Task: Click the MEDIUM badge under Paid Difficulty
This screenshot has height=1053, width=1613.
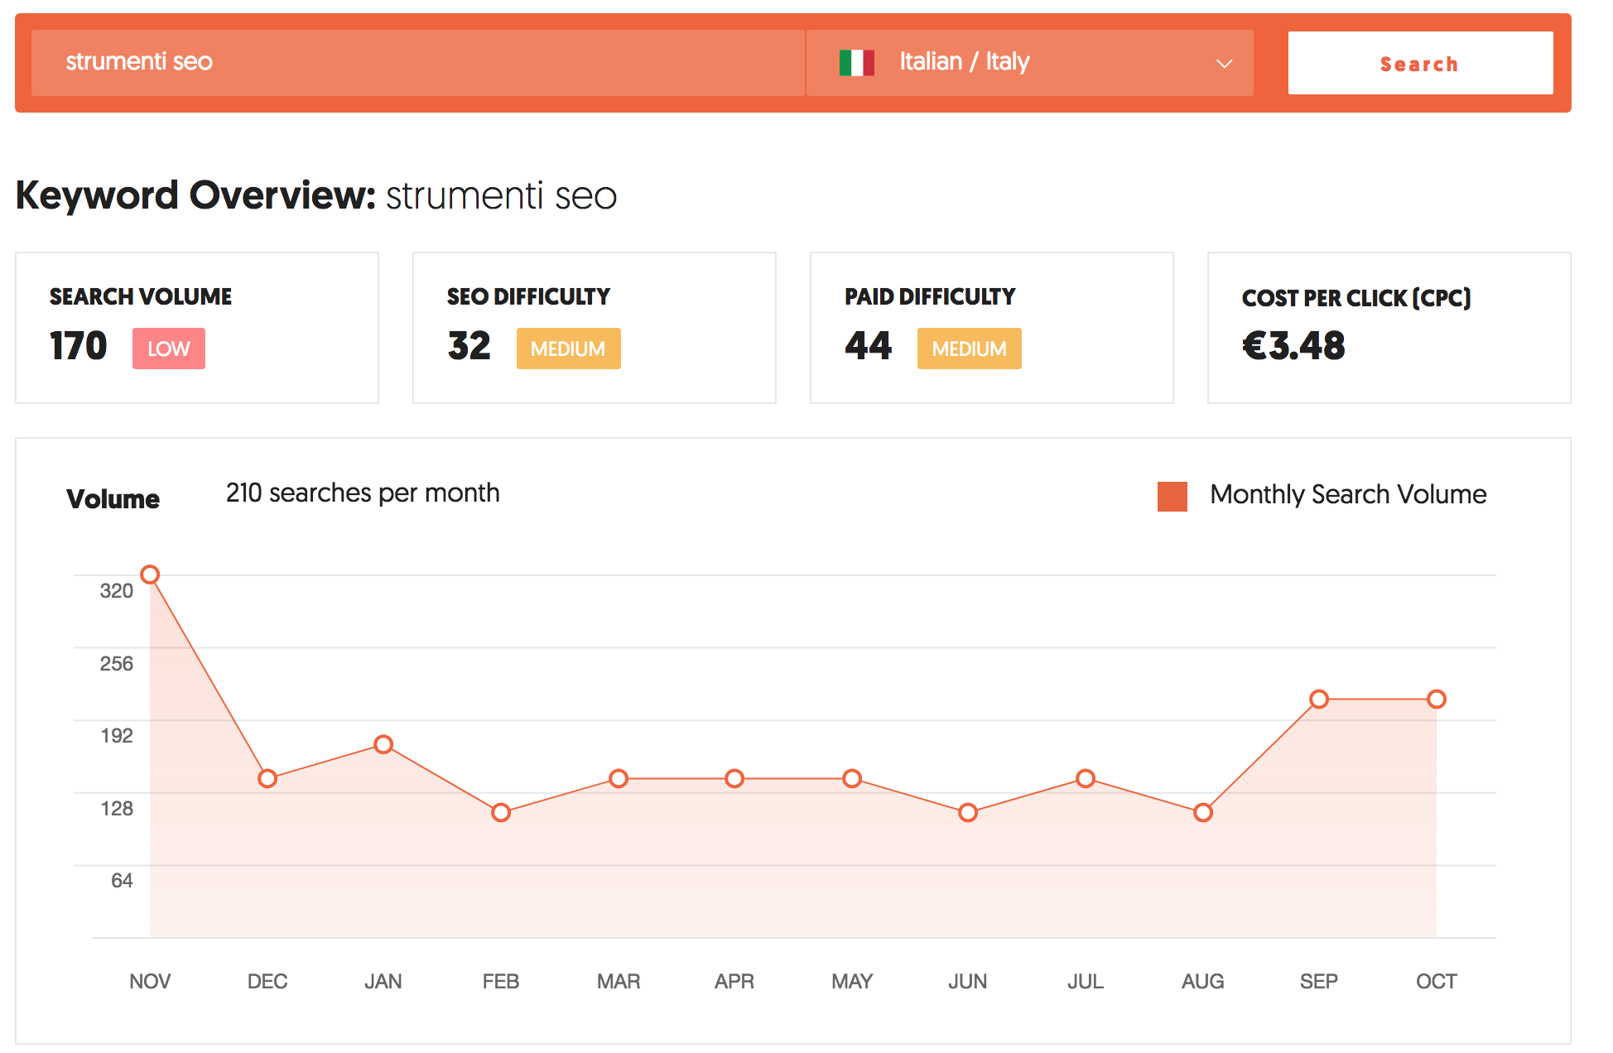Action: tap(969, 349)
